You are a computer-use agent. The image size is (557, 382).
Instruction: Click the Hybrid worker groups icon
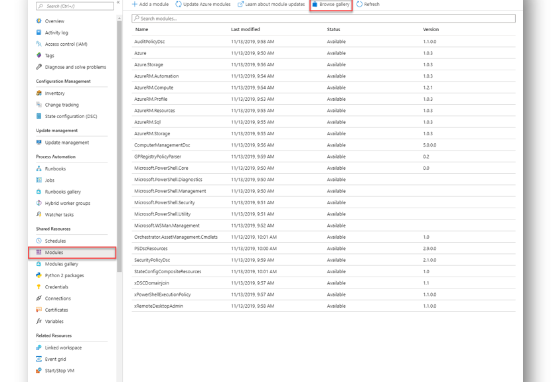pos(39,203)
